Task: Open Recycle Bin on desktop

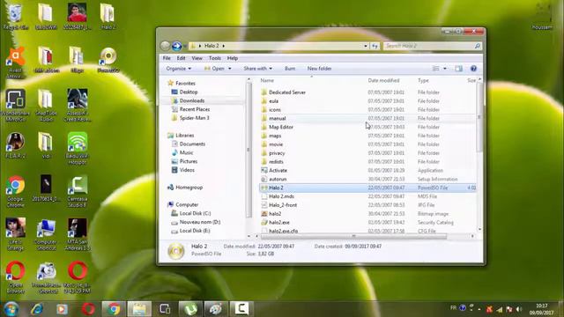Action: [x=15, y=16]
